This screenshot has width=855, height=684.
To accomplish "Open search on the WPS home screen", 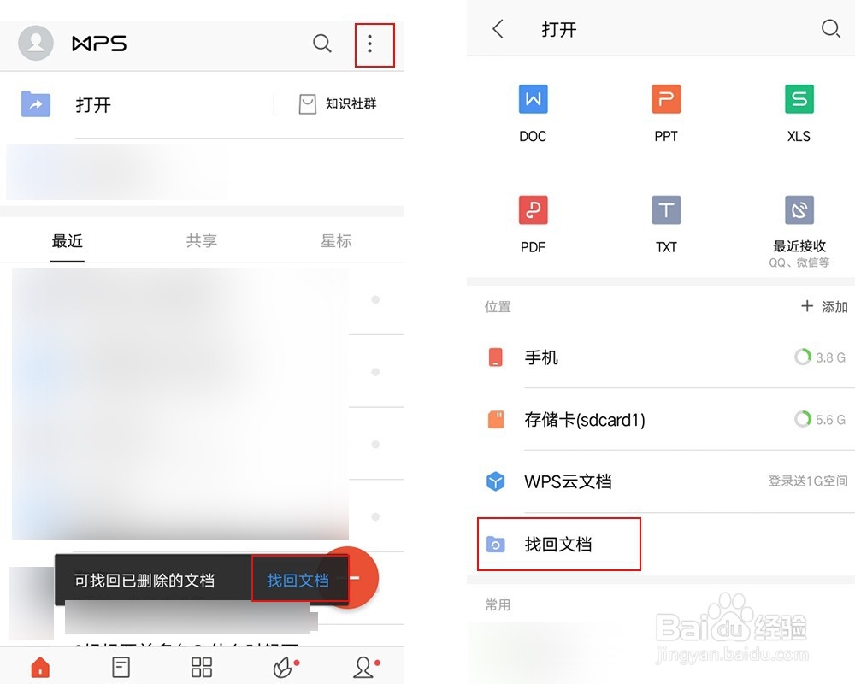I will click(321, 43).
